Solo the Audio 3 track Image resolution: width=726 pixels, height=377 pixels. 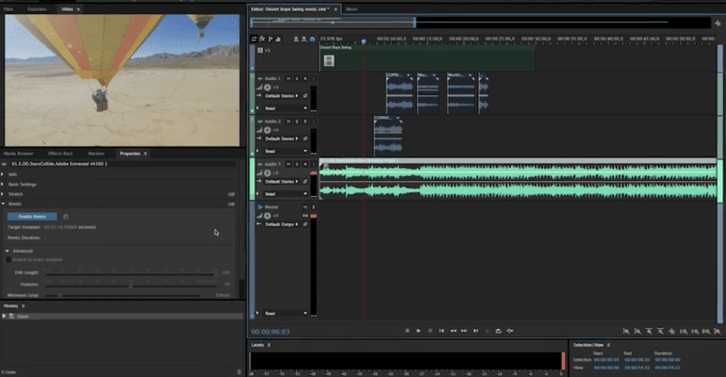tap(297, 164)
